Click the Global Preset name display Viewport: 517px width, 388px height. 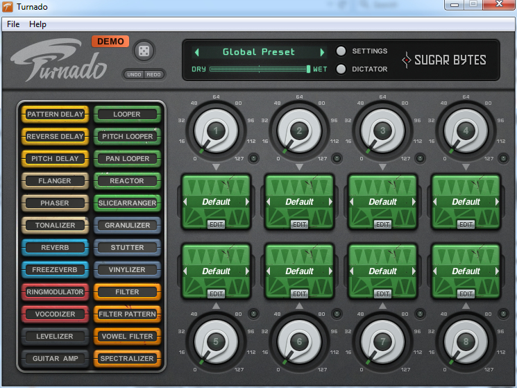click(259, 52)
